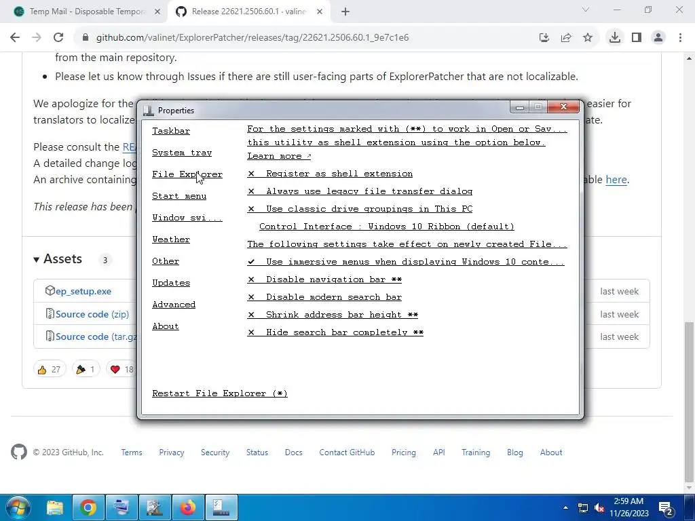The image size is (695, 521).
Task: Open a new browser tab
Action: [345, 12]
